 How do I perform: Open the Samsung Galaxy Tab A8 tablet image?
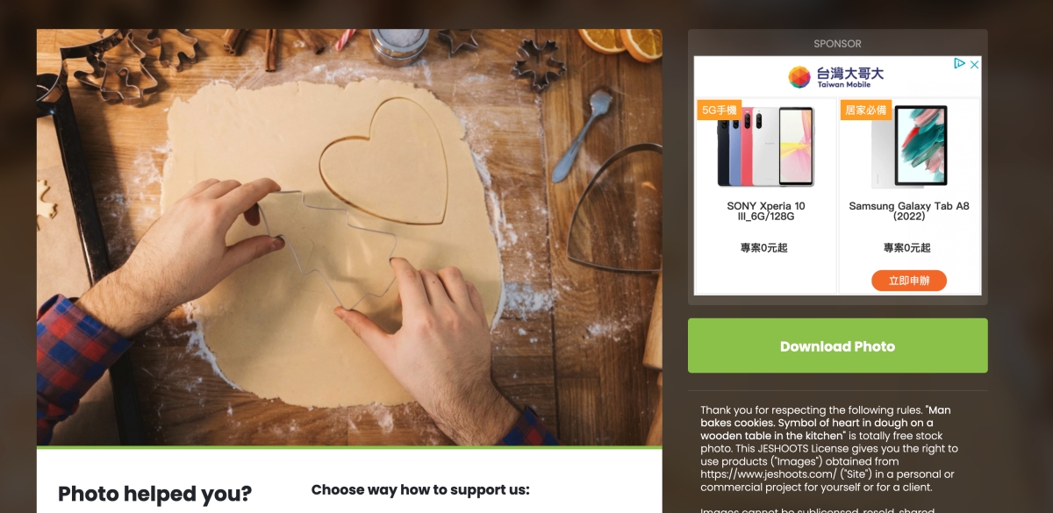click(909, 147)
